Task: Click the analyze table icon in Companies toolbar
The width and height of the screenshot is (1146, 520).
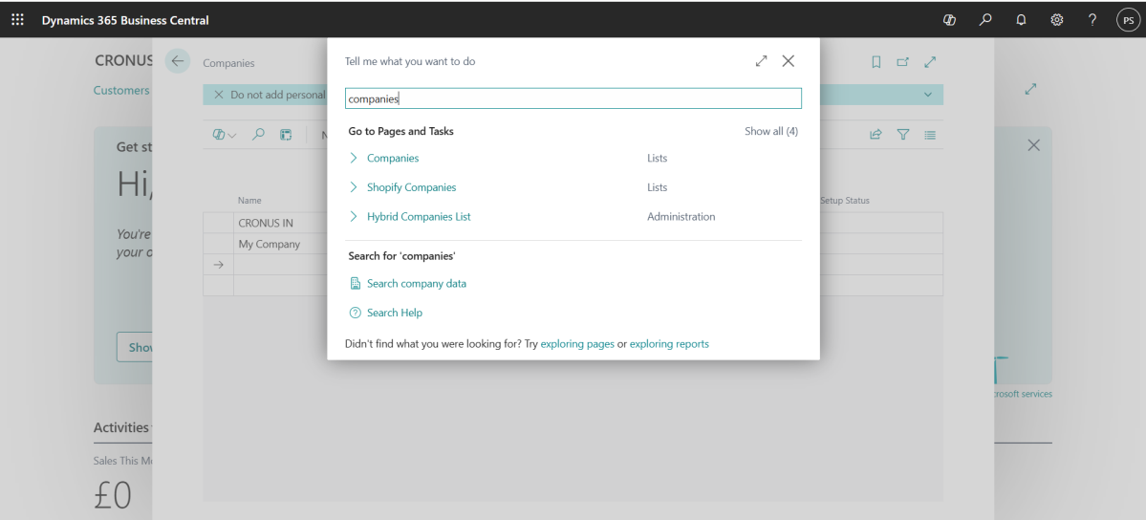Action: click(x=286, y=135)
